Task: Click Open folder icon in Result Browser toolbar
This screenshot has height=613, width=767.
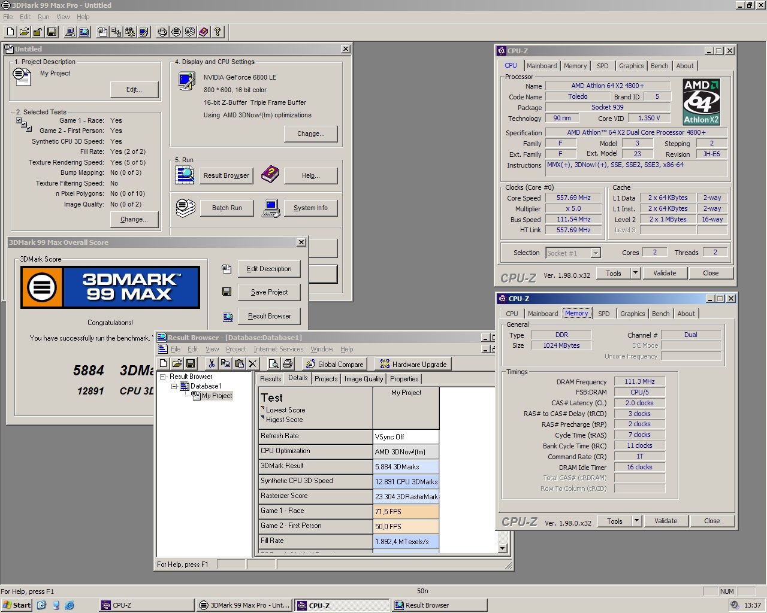Action: (177, 363)
